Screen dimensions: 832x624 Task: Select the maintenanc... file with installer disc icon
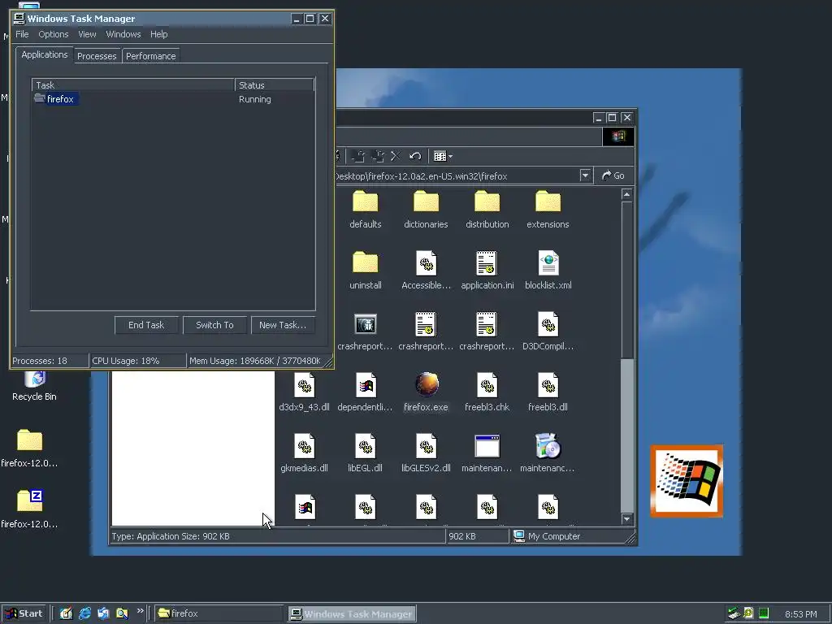[x=548, y=453]
